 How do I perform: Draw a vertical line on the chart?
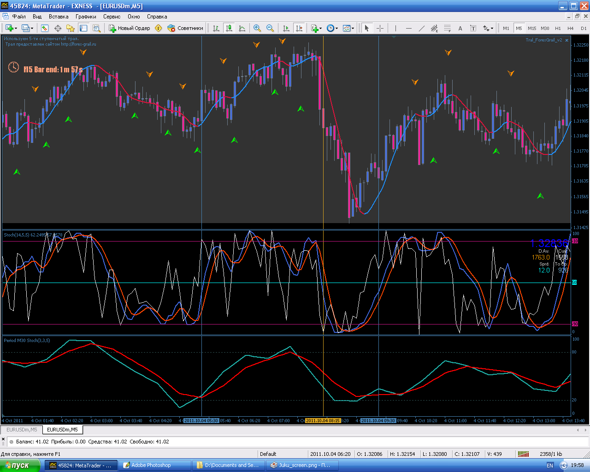(x=395, y=28)
